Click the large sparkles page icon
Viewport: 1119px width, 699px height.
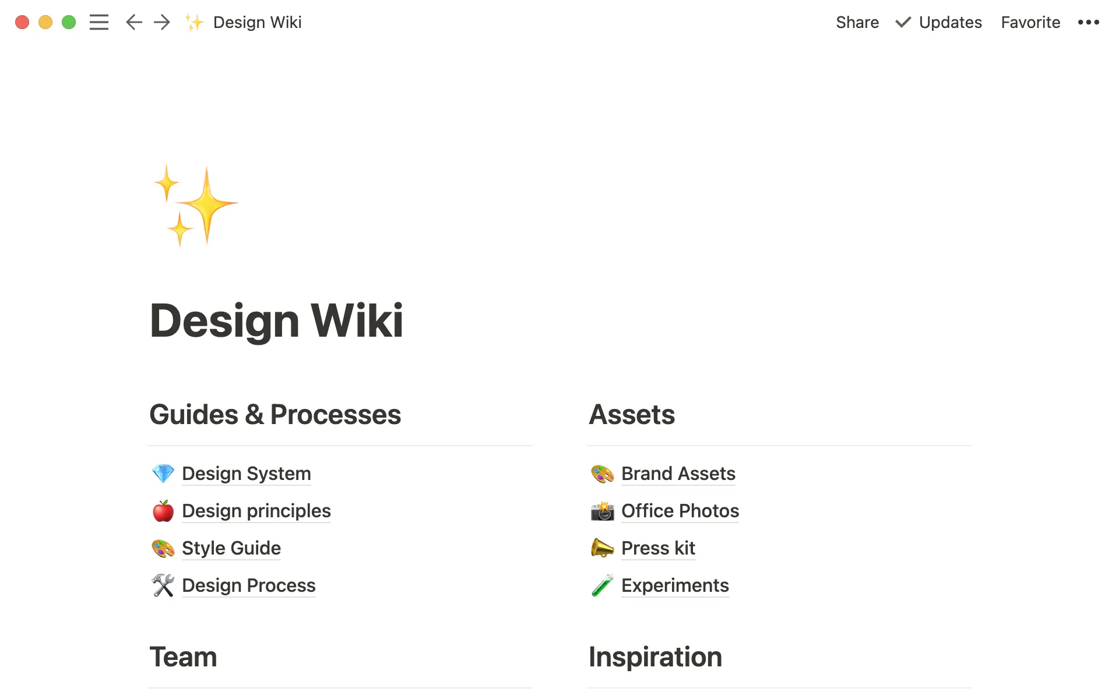pyautogui.click(x=195, y=205)
